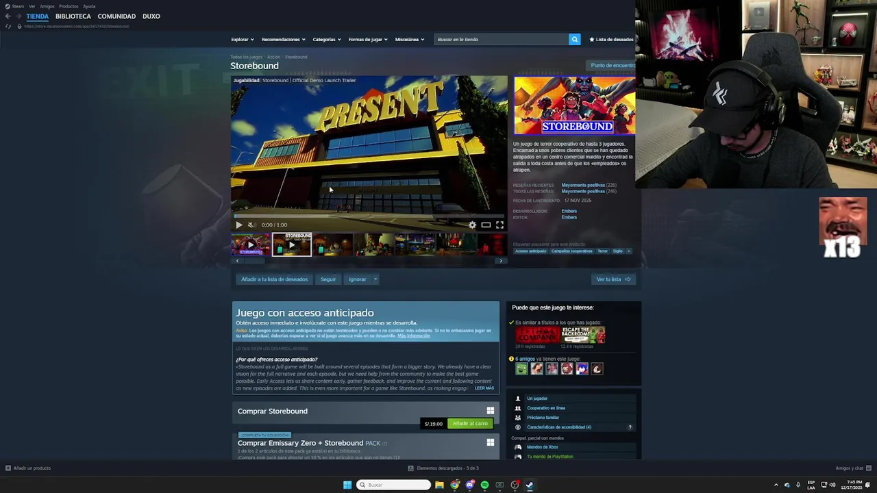Open Spotify from the taskbar
The image size is (877, 493).
tap(484, 485)
